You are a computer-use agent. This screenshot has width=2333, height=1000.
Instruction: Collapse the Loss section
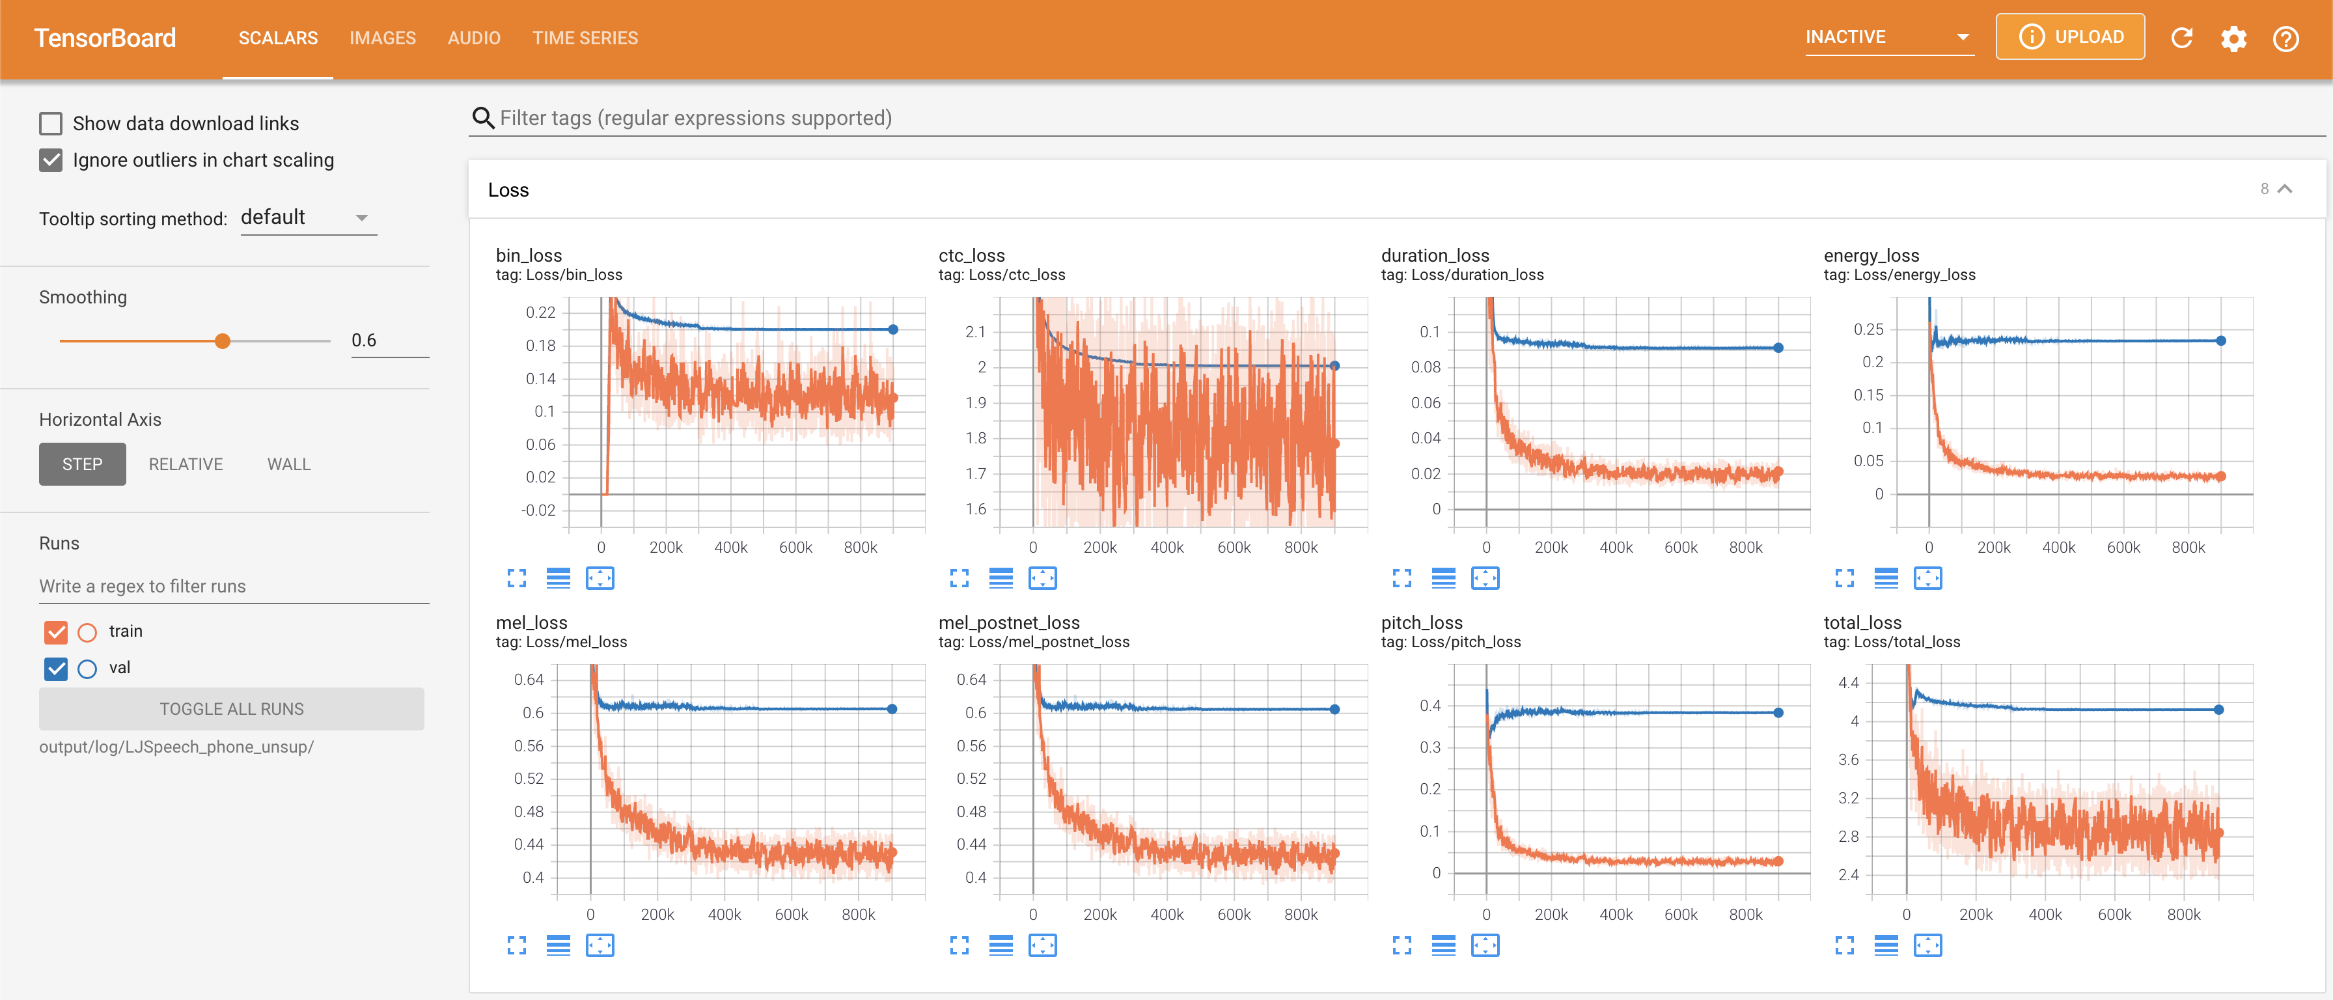[x=2284, y=189]
